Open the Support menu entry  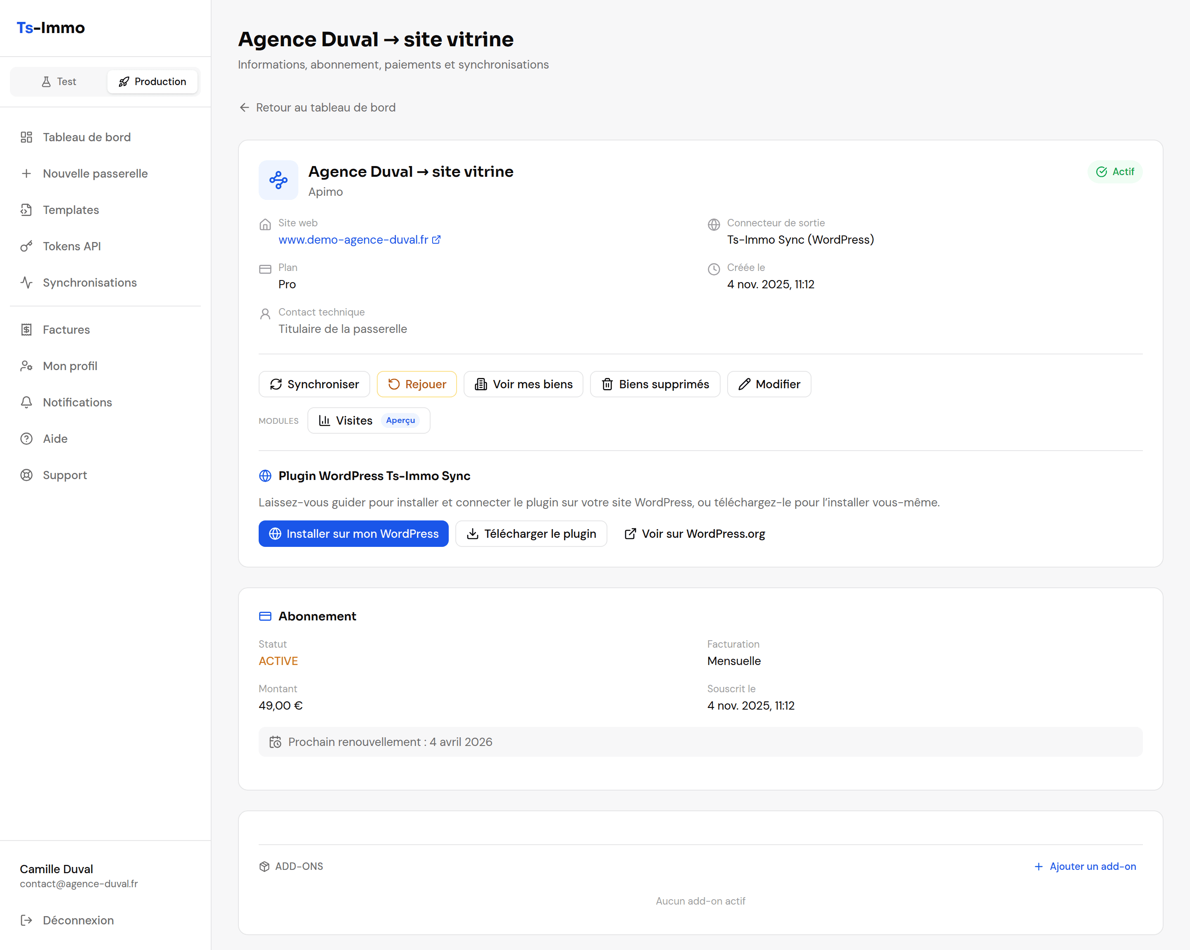(105, 475)
